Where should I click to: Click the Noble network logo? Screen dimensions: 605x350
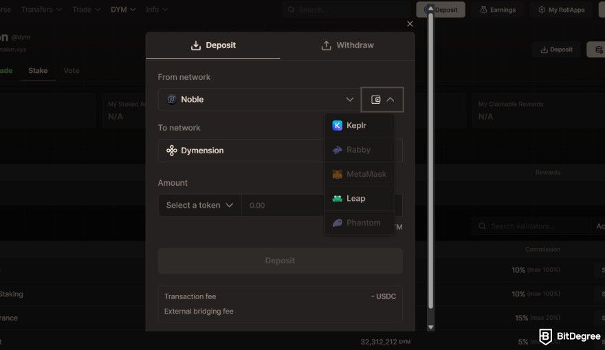point(171,100)
